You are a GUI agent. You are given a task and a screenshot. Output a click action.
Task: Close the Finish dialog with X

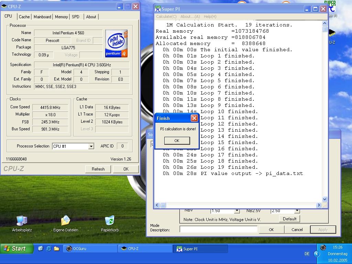pos(194,118)
